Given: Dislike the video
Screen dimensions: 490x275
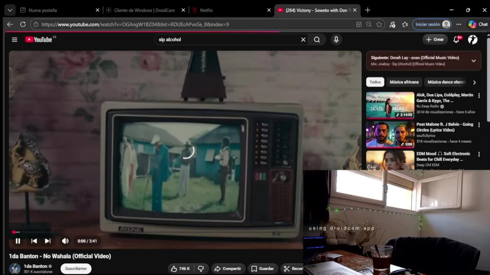Looking at the screenshot, I should [x=201, y=269].
